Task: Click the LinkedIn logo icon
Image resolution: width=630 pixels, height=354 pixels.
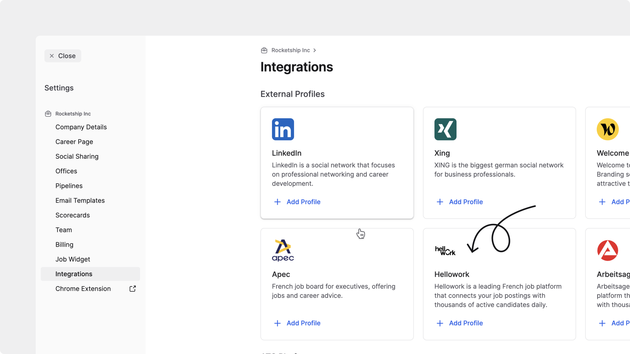Action: [x=283, y=129]
